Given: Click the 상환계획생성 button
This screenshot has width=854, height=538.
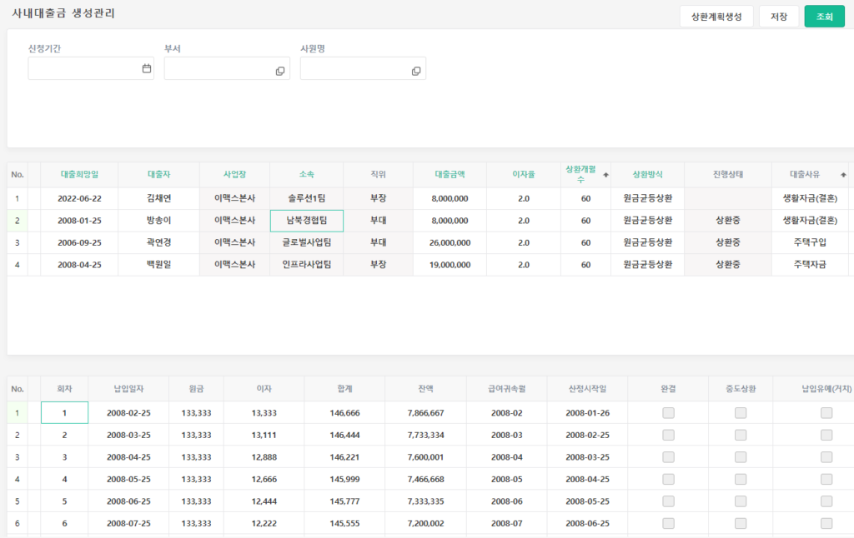Looking at the screenshot, I should tap(716, 17).
